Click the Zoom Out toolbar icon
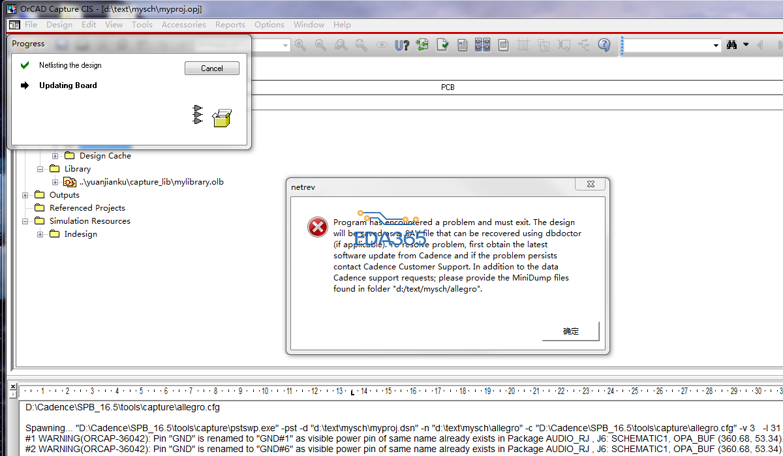This screenshot has width=783, height=456. tap(320, 45)
